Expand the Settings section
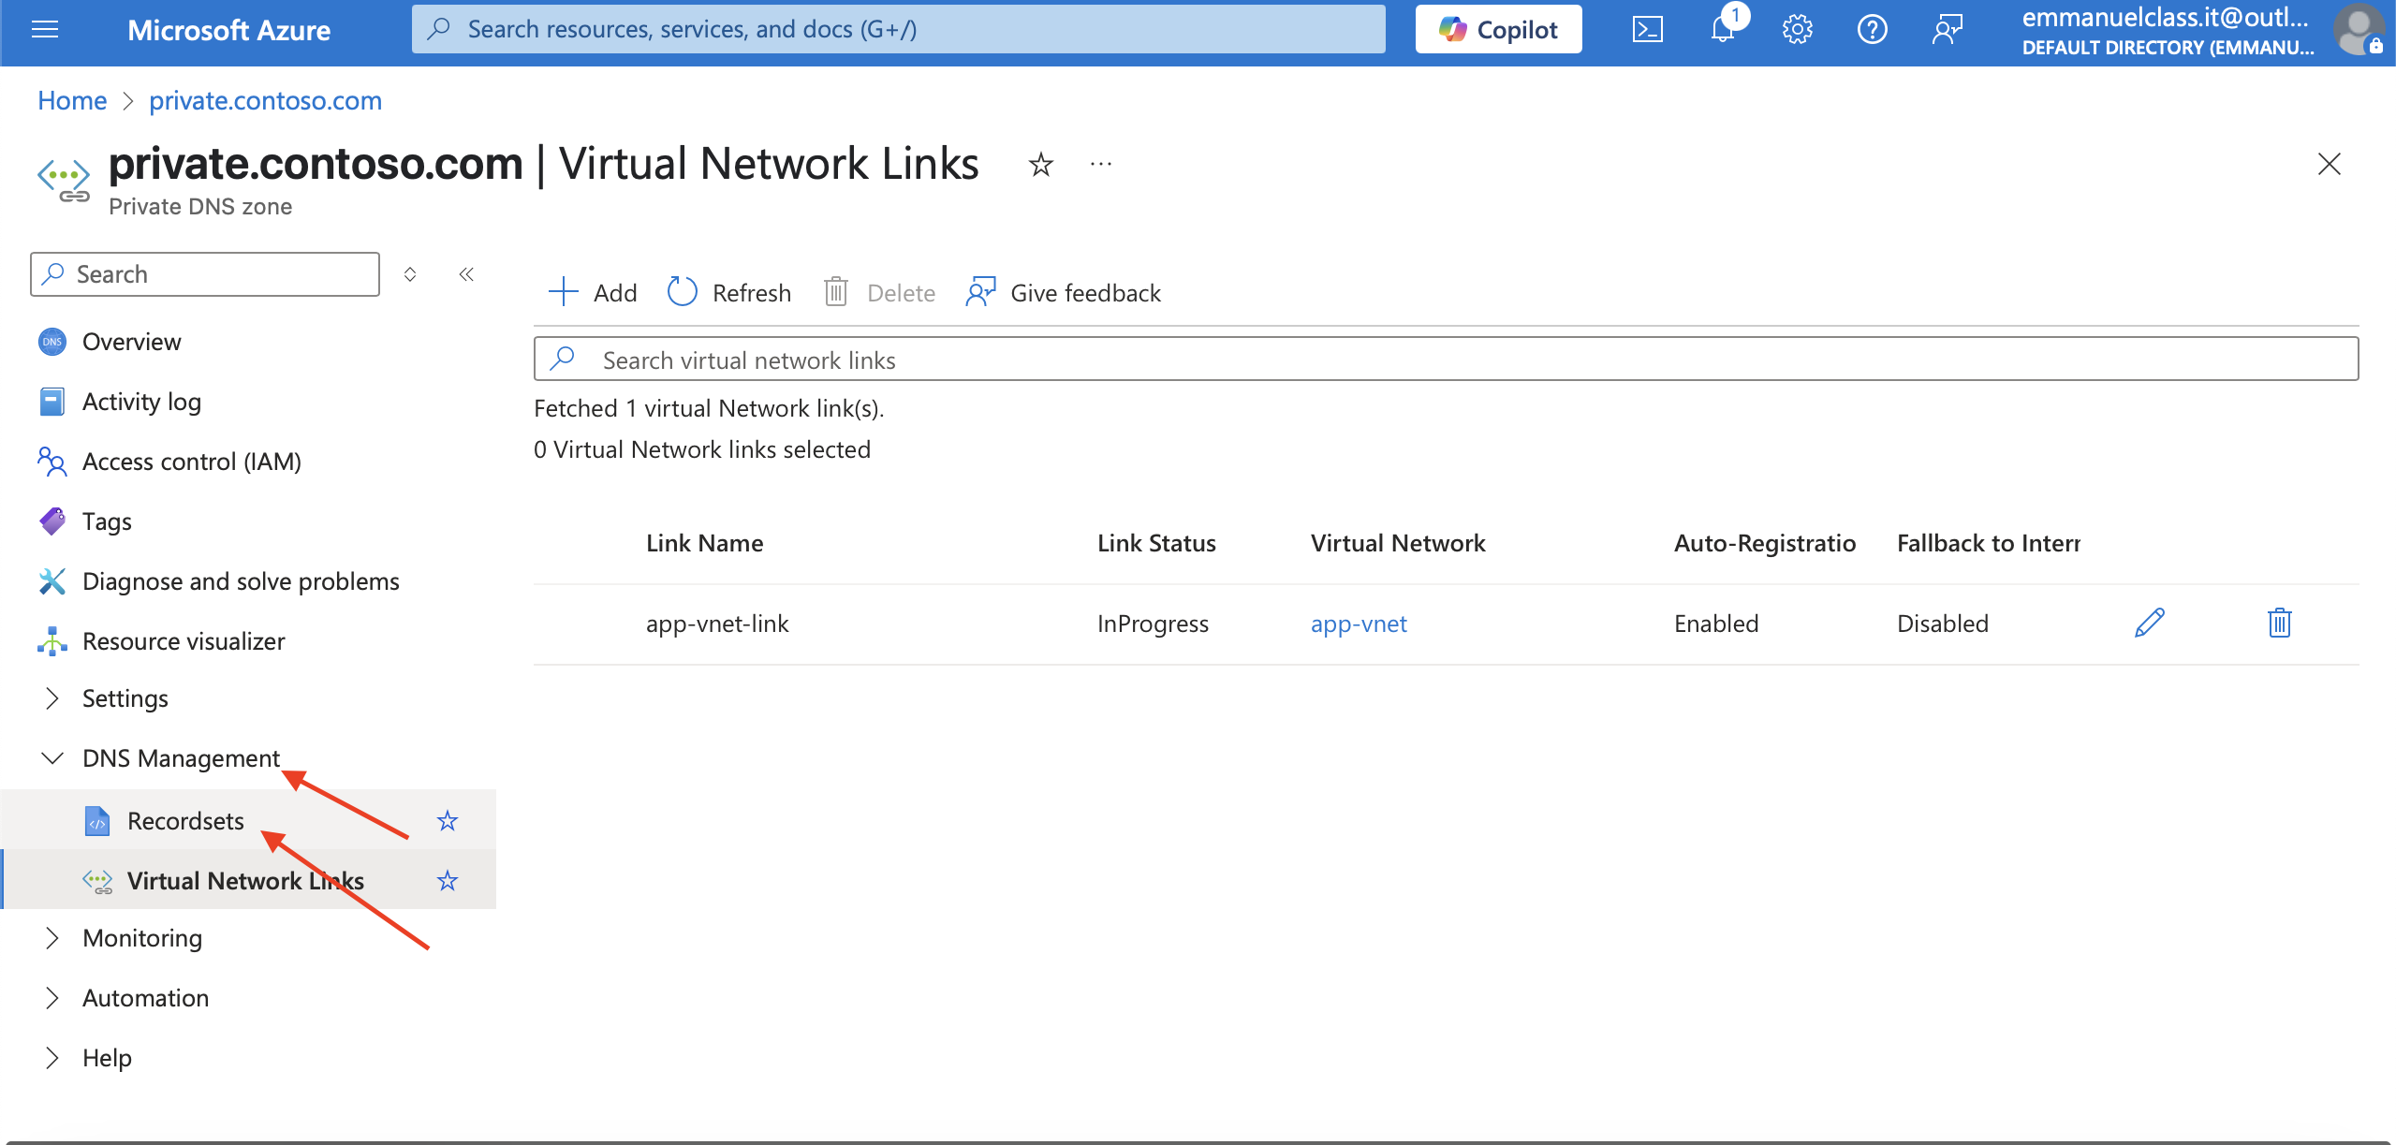Screen dimensions: 2396x1145 52,698
